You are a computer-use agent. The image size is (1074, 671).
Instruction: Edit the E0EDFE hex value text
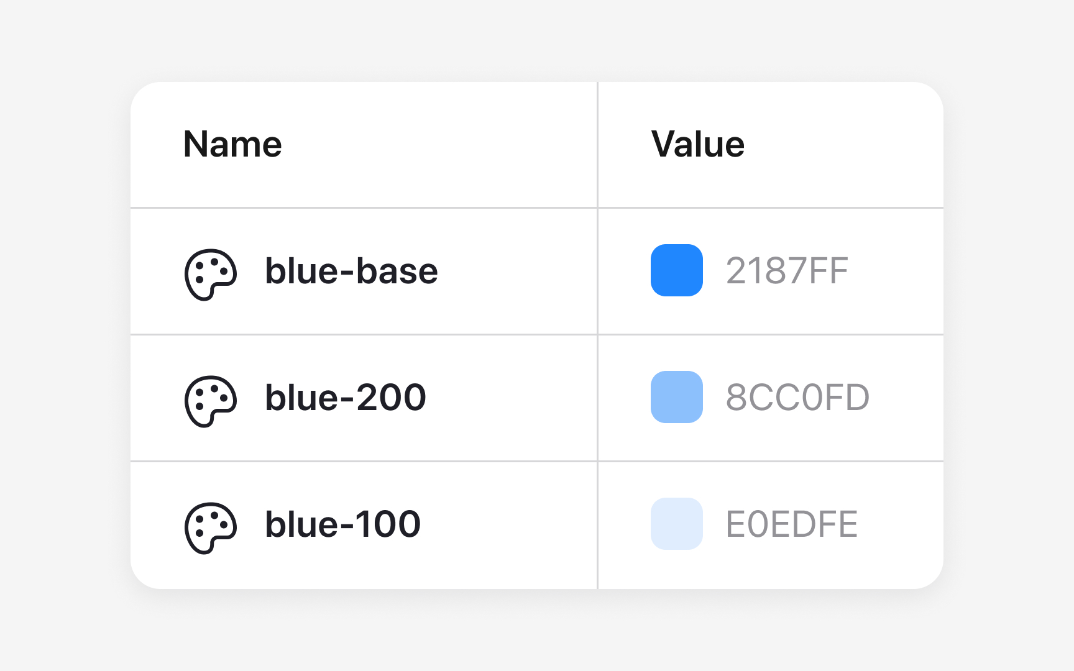[x=791, y=525]
